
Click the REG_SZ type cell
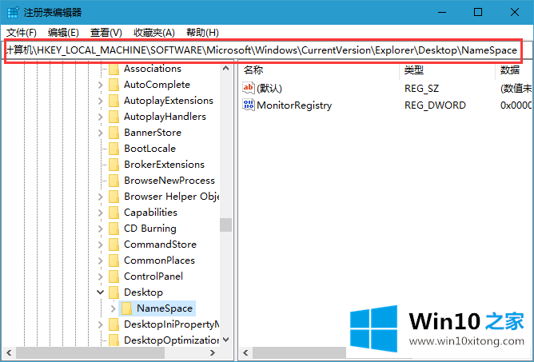[421, 89]
